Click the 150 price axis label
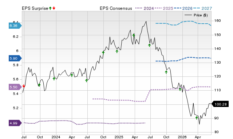The width and height of the screenshot is (233, 139). coord(218,35)
